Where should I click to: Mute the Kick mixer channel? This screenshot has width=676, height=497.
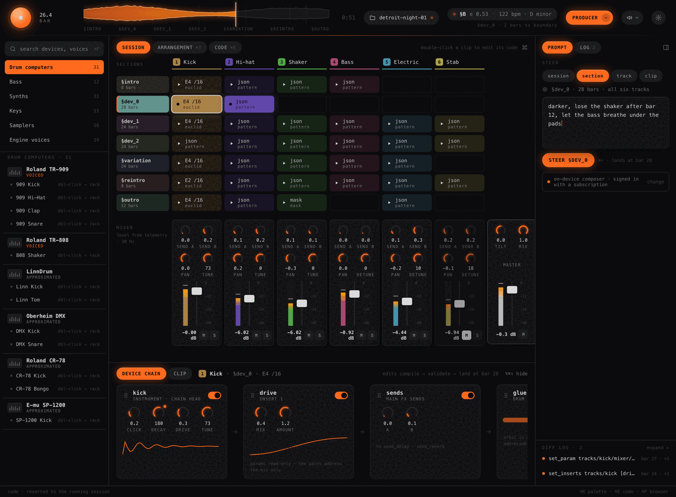pos(204,335)
